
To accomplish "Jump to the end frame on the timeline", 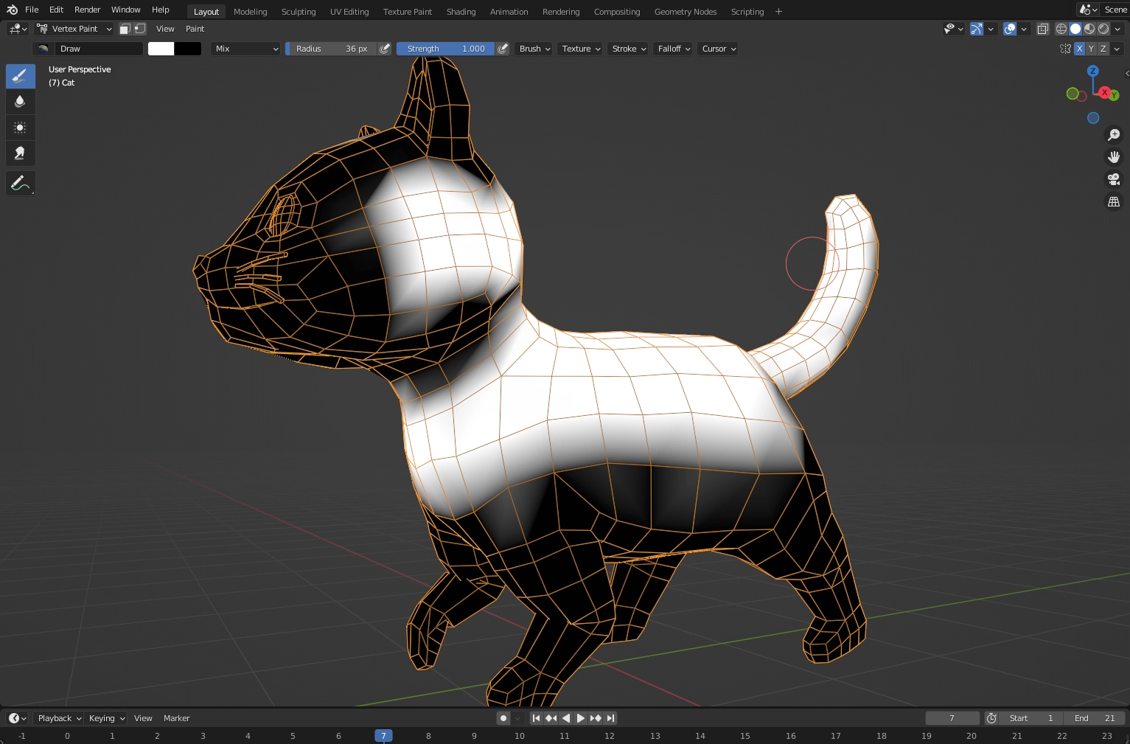I will tap(610, 717).
